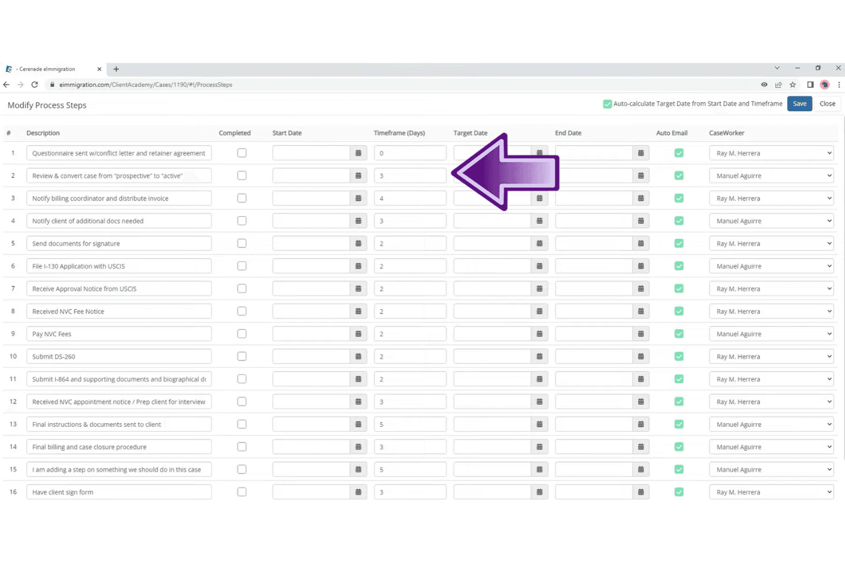845x563 pixels.
Task: Check Completed for Pay NVC Fees
Action: (x=242, y=334)
